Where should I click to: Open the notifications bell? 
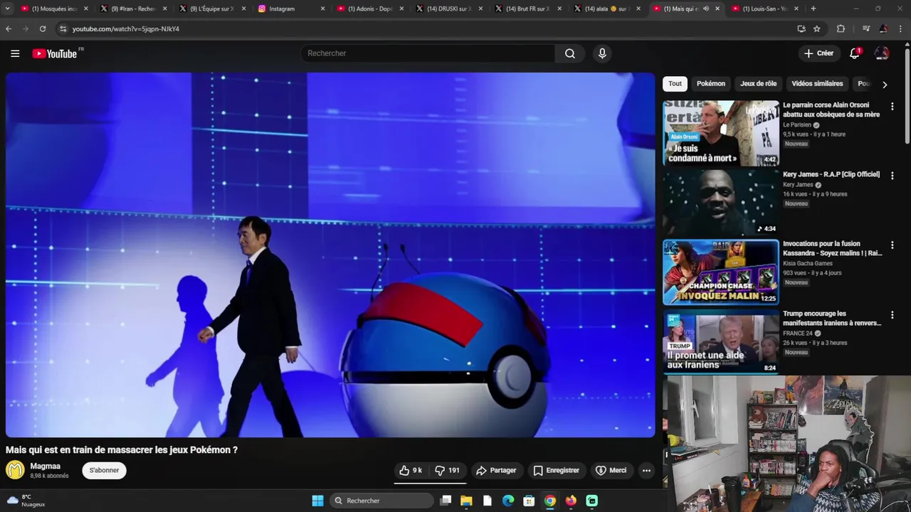[855, 53]
